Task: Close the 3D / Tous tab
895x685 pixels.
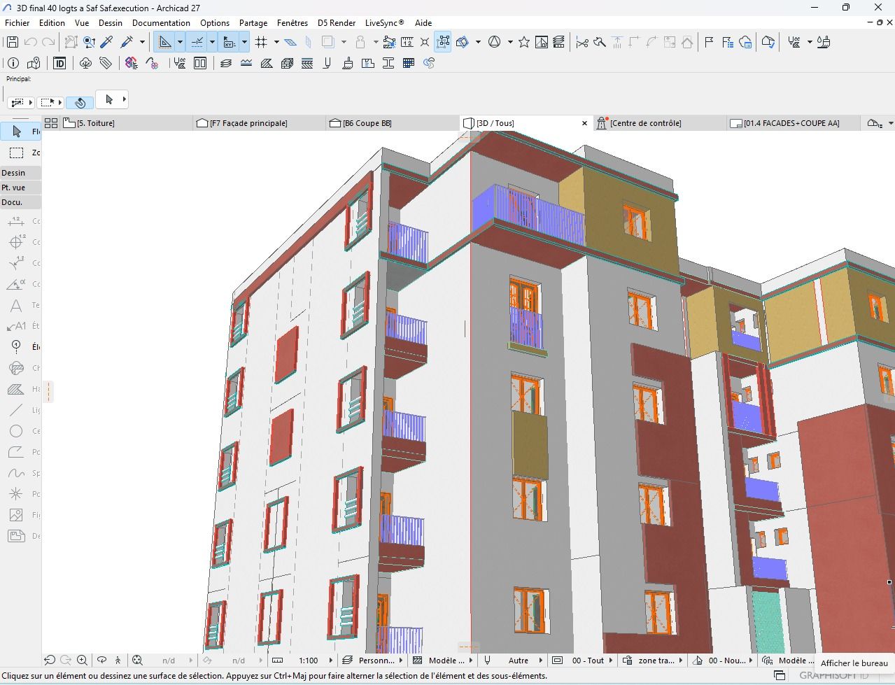Action: click(584, 123)
